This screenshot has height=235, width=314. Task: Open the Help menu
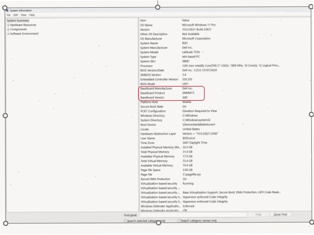point(32,15)
